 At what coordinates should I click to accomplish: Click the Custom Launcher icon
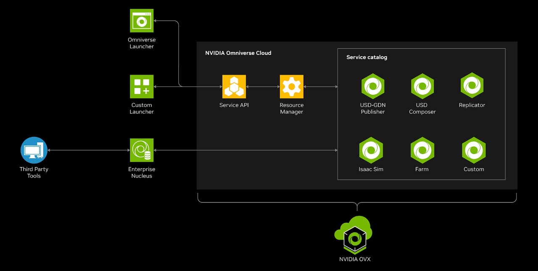(x=142, y=86)
